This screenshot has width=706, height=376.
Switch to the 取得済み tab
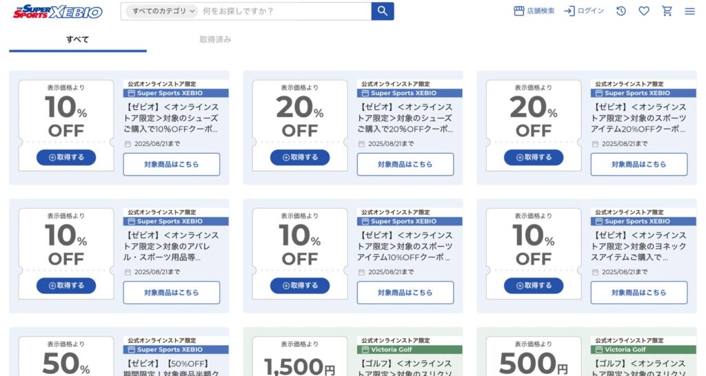click(x=215, y=39)
